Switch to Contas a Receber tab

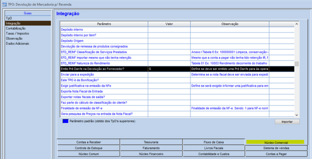pos(89,142)
